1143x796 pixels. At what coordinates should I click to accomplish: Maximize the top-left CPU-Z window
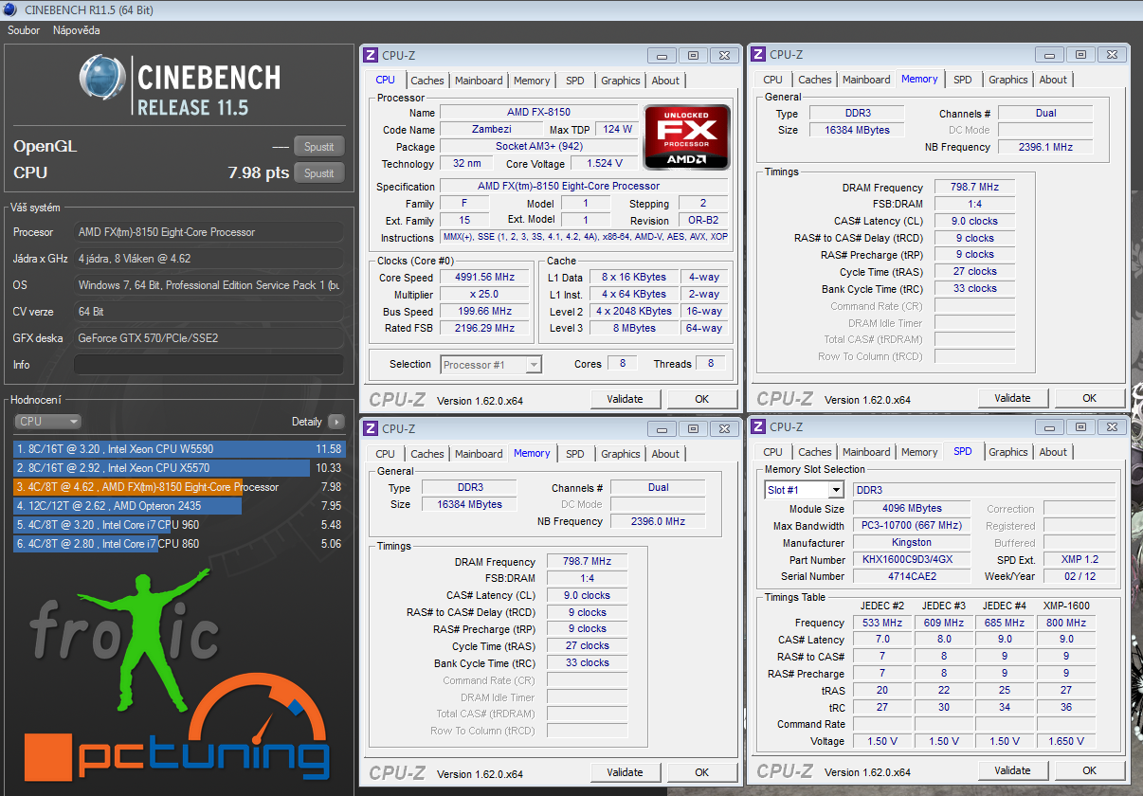[x=693, y=56]
